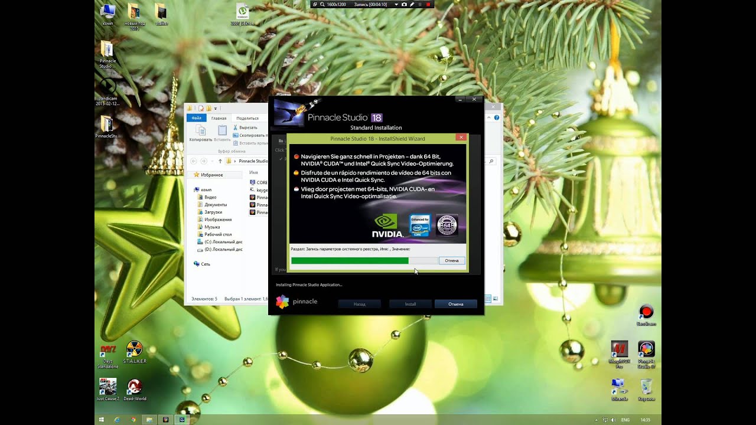Click the Bandicam magnifier icon
Screen dimensions: 756x425
(x=322, y=4)
